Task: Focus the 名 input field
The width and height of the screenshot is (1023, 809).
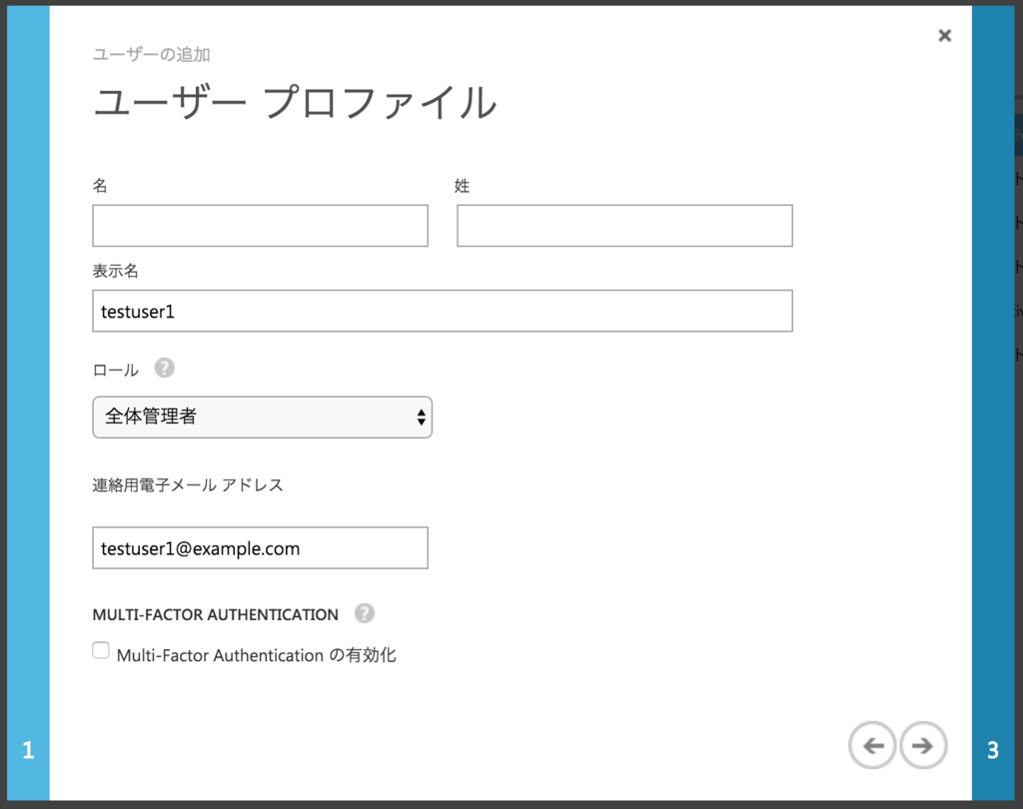Action: click(x=261, y=226)
